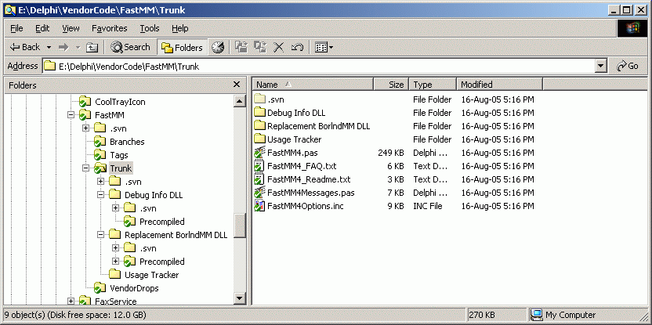This screenshot has width=652, height=325.
Task: Open the Favorites menu
Action: [110, 28]
